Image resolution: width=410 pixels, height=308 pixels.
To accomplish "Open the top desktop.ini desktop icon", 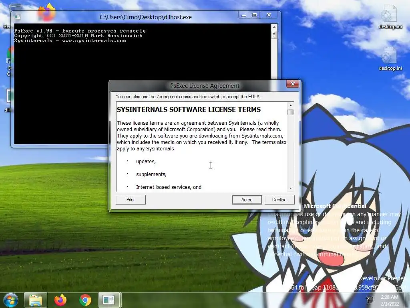I will [x=390, y=17].
